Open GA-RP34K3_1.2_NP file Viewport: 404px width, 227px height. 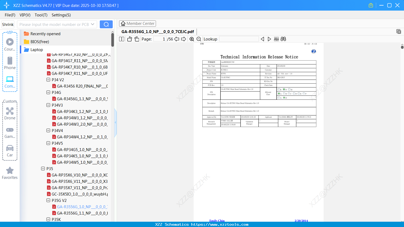pos(80,111)
